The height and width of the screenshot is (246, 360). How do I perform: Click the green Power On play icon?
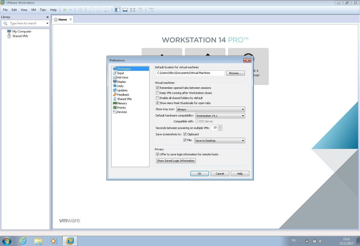coord(65,10)
